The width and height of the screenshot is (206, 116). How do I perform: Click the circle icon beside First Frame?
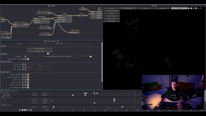pyautogui.click(x=23, y=64)
